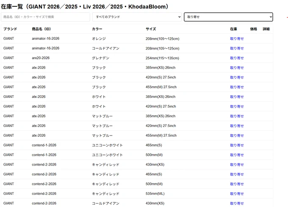Click the サイズ column header
The width and height of the screenshot is (288, 207).
click(x=151, y=29)
